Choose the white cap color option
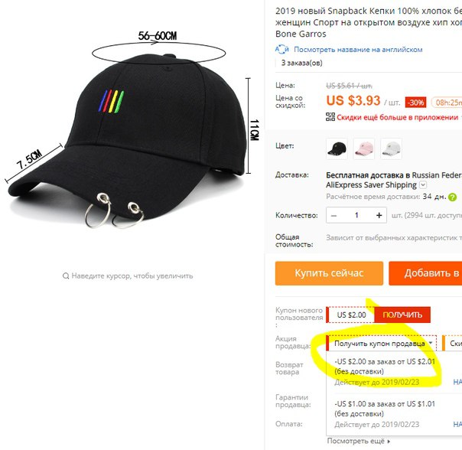The height and width of the screenshot is (450, 462). 391,148
